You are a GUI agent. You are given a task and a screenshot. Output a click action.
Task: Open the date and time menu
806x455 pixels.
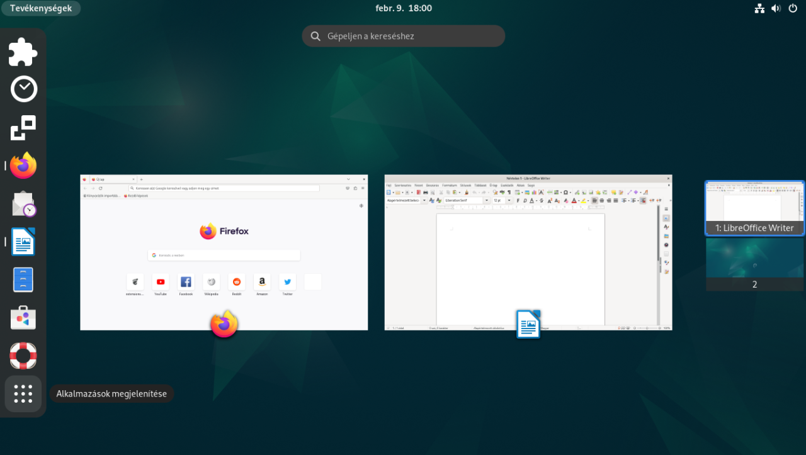click(404, 8)
